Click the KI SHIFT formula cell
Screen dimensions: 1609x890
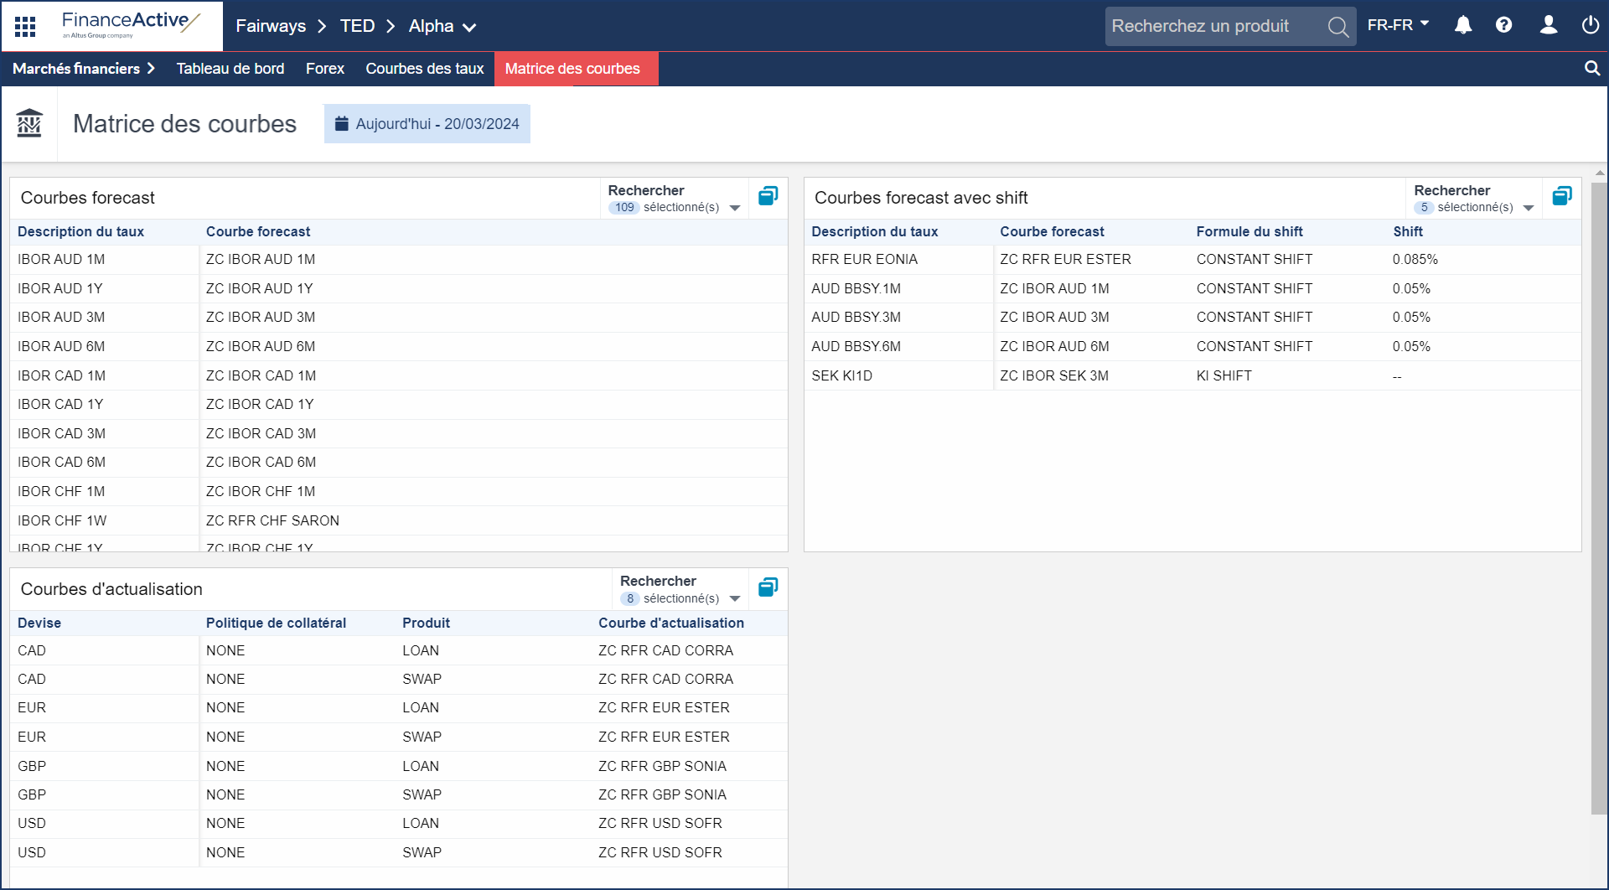[1224, 375]
